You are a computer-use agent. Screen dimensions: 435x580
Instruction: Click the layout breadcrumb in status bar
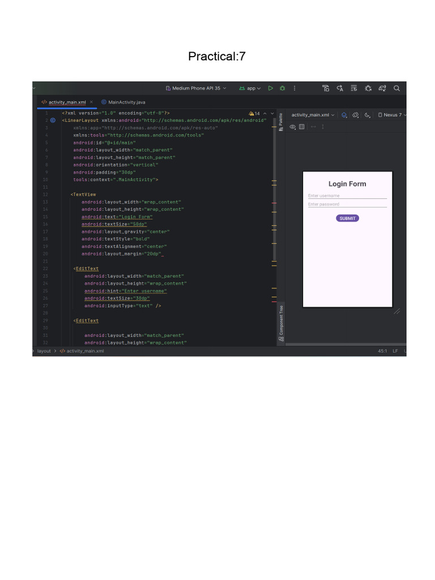coord(44,351)
